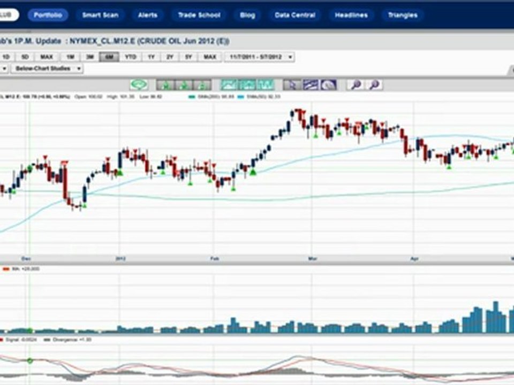This screenshot has width=514, height=385.
Task: Click the second magnifier zoom icon
Action: pyautogui.click(x=374, y=85)
